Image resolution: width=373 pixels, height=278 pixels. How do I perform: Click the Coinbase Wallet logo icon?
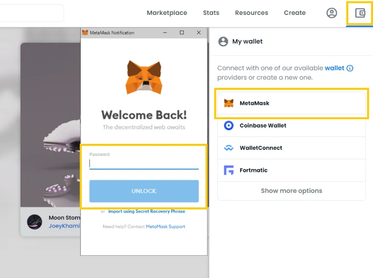pyautogui.click(x=228, y=125)
